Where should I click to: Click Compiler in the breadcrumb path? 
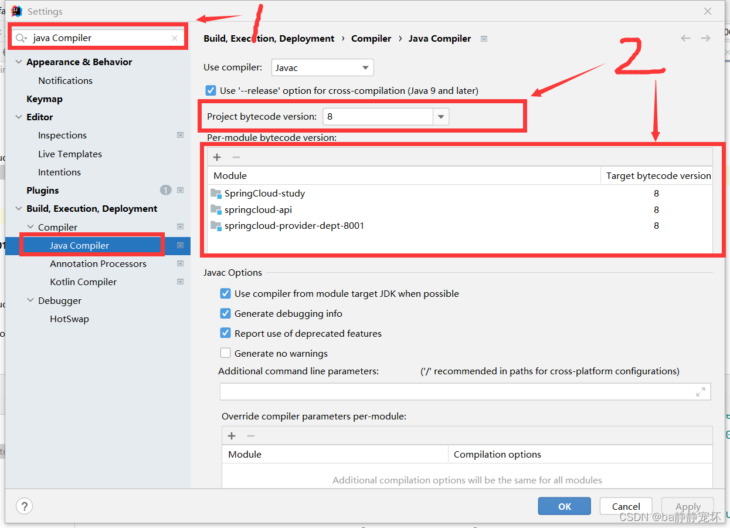tap(371, 38)
